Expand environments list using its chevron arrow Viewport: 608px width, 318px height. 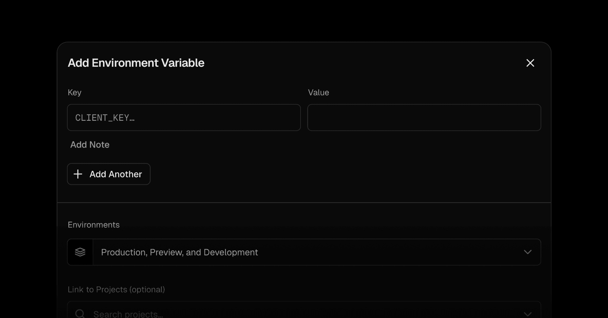pyautogui.click(x=527, y=252)
